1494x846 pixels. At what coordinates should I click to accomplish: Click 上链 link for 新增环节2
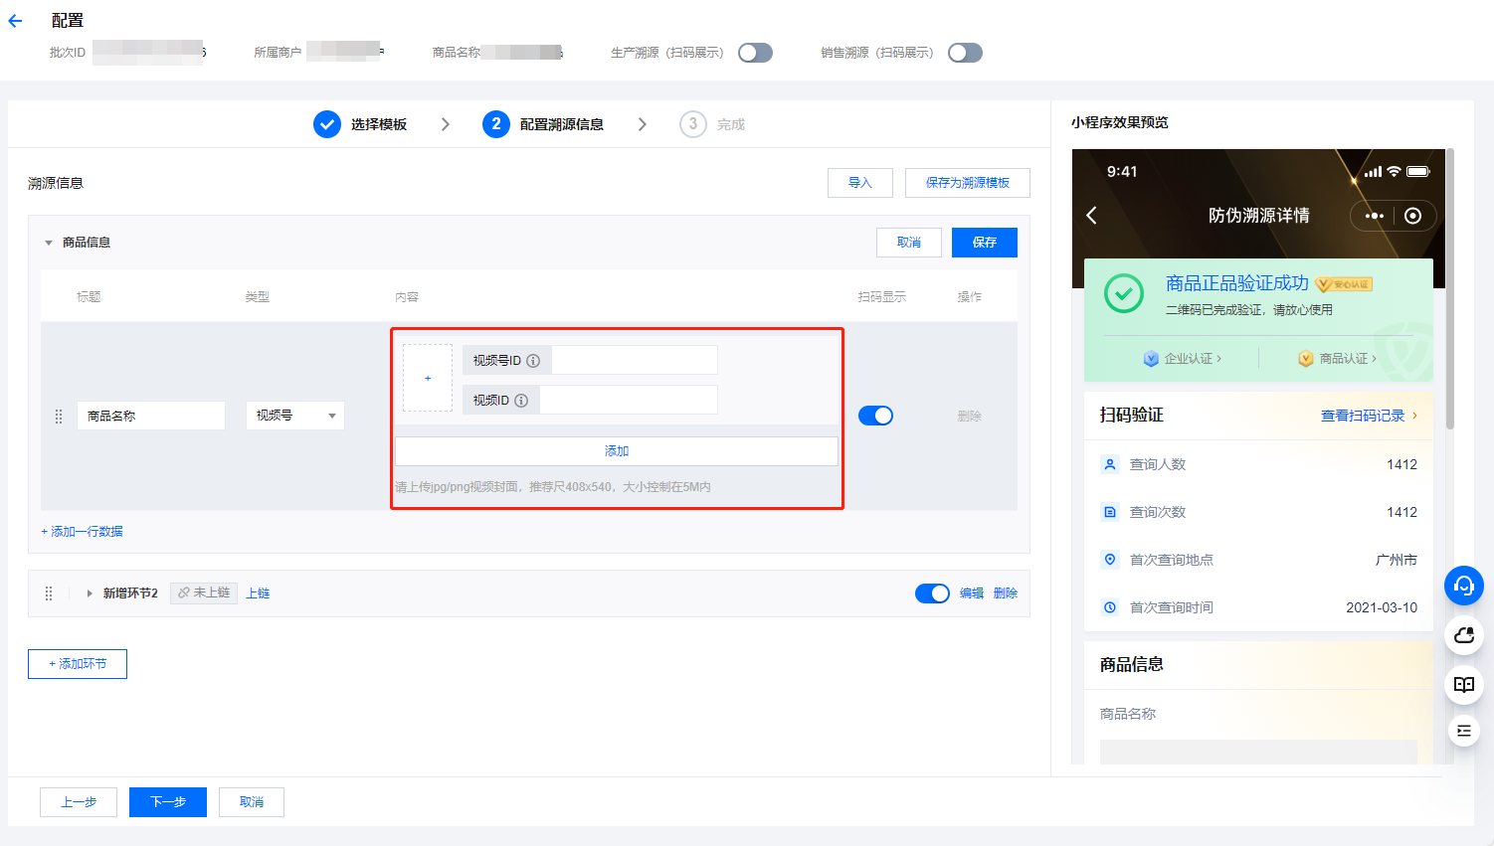click(x=259, y=593)
